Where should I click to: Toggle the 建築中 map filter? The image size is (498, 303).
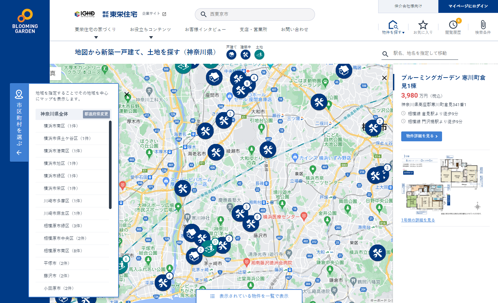(246, 54)
